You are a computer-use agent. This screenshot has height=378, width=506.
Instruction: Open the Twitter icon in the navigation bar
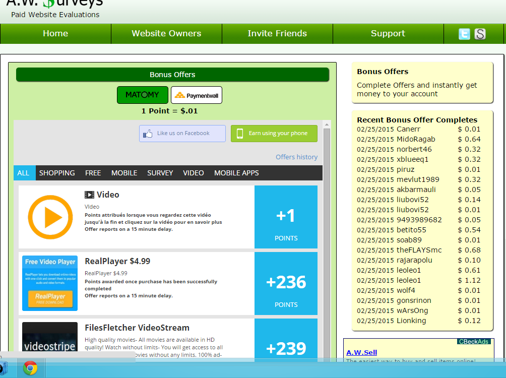pos(464,34)
